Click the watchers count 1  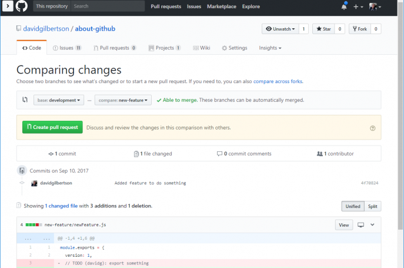coord(303,29)
